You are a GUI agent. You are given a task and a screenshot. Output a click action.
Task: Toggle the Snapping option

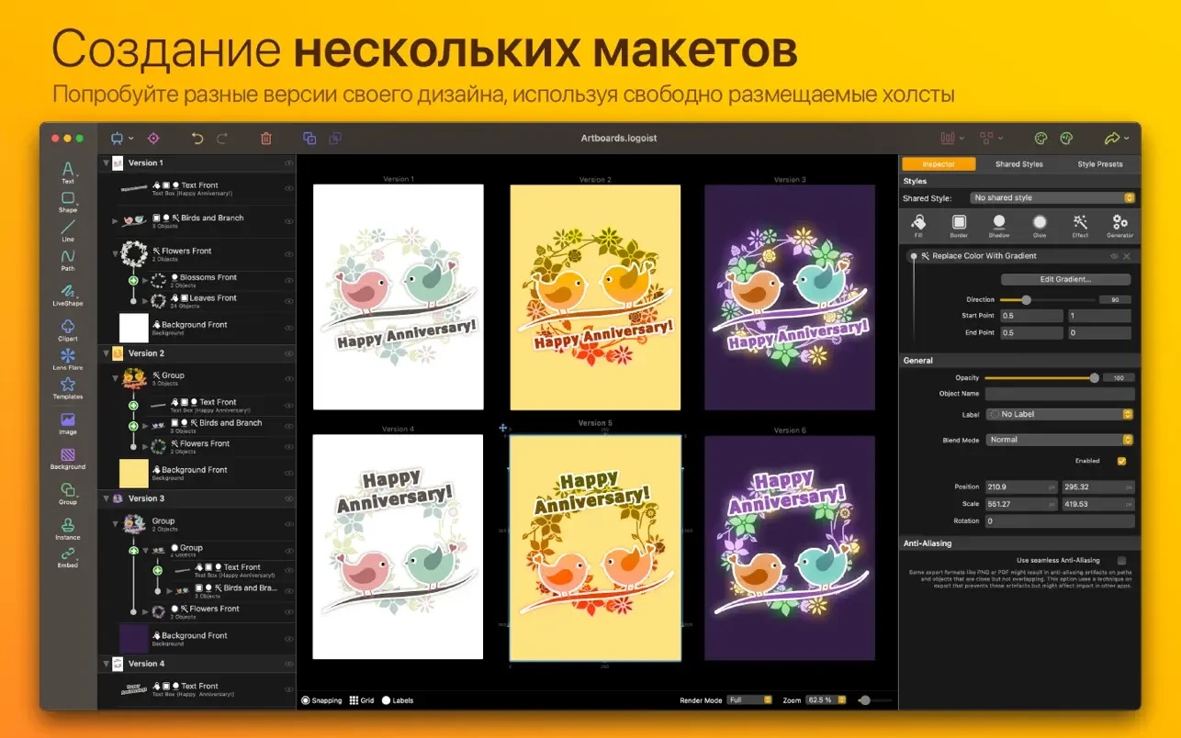pos(306,700)
